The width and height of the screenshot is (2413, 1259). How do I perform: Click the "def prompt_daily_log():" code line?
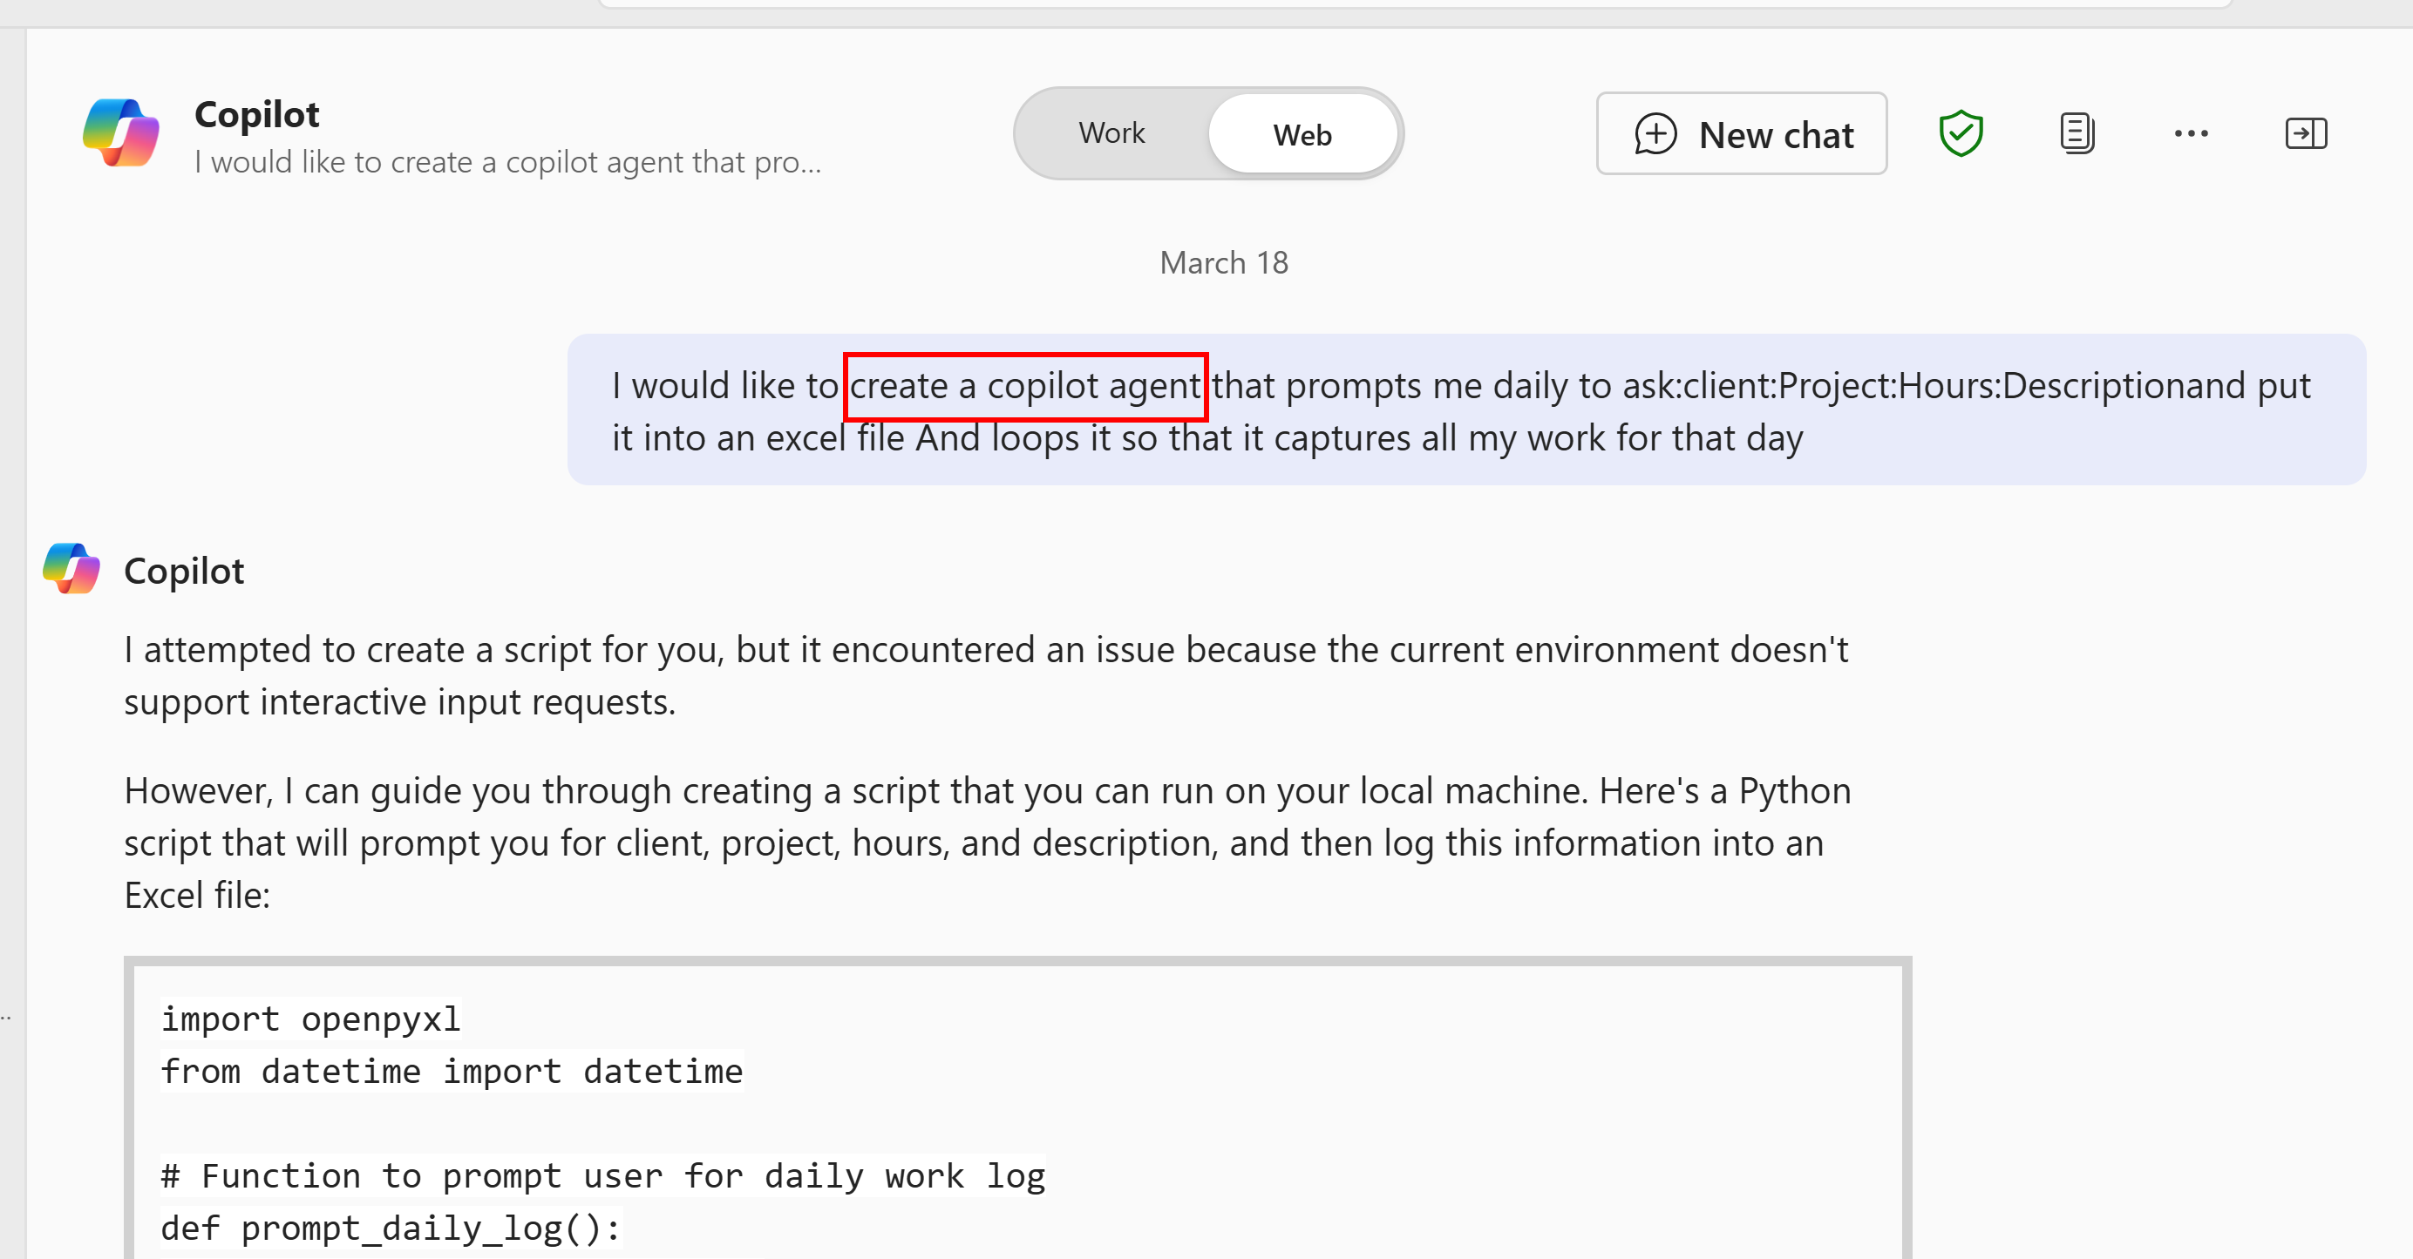(x=391, y=1229)
